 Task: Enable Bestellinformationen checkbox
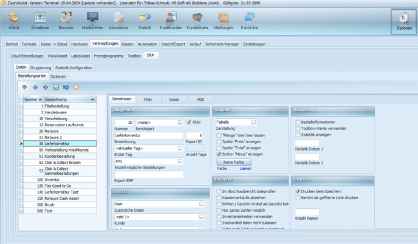point(298,122)
